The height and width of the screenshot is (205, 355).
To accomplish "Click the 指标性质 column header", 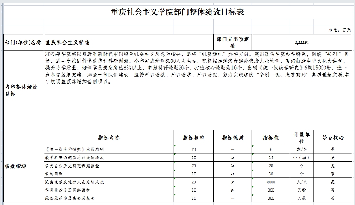I will pyautogui.click(x=233, y=138).
